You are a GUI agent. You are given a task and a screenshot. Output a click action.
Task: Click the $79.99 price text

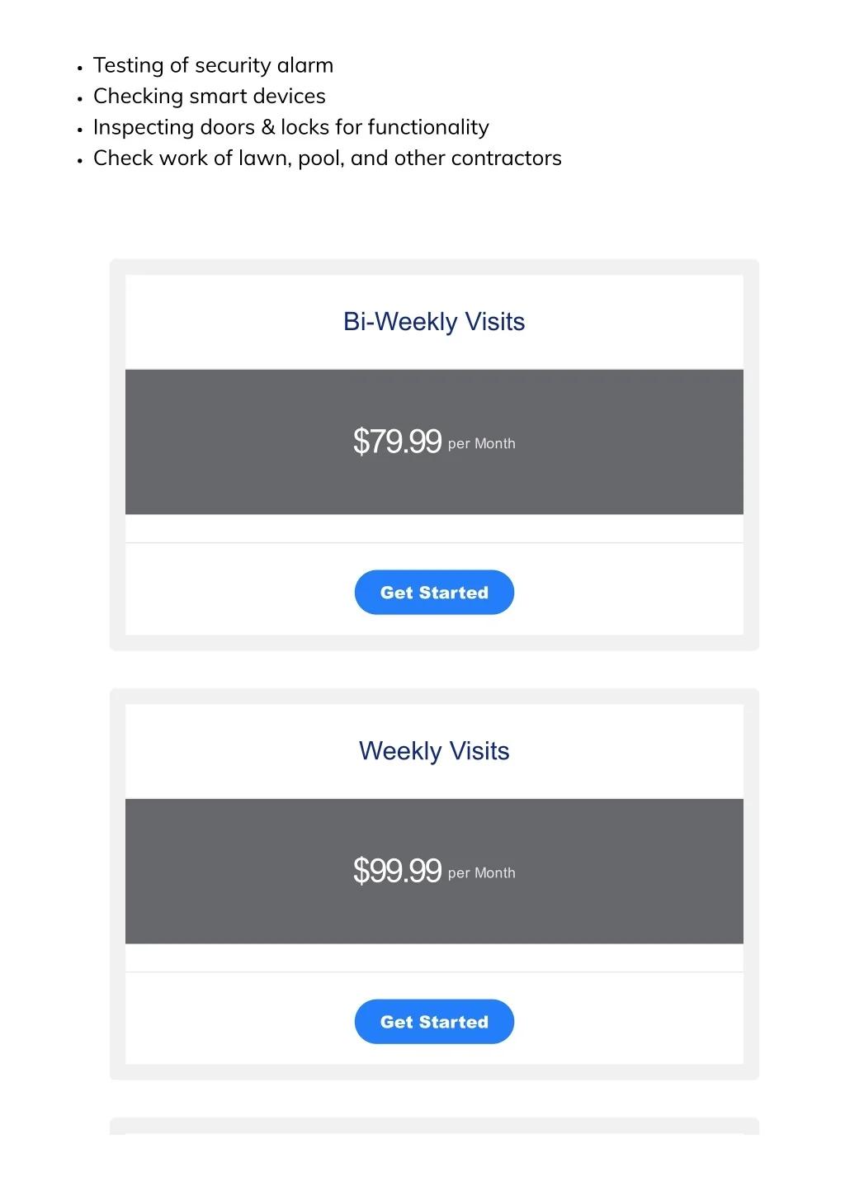(398, 442)
